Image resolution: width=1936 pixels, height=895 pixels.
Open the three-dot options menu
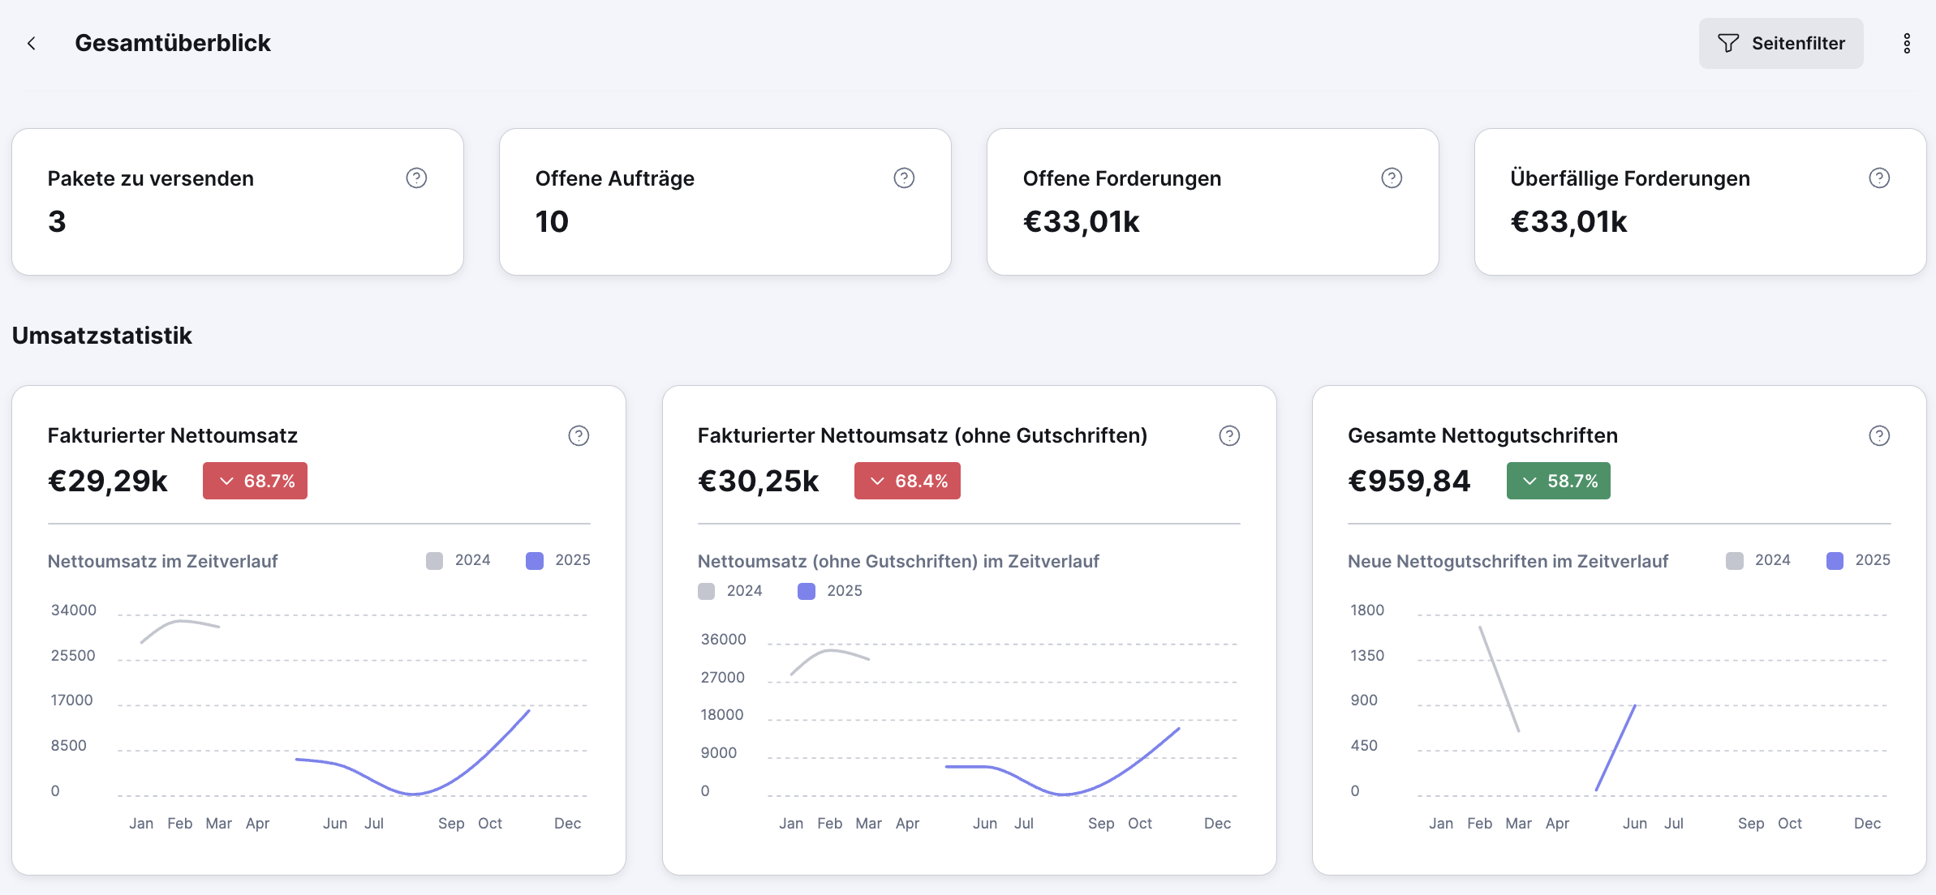(1907, 44)
